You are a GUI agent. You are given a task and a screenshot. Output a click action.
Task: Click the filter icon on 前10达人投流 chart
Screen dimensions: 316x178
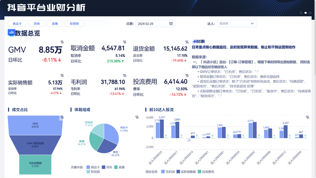[308, 117]
